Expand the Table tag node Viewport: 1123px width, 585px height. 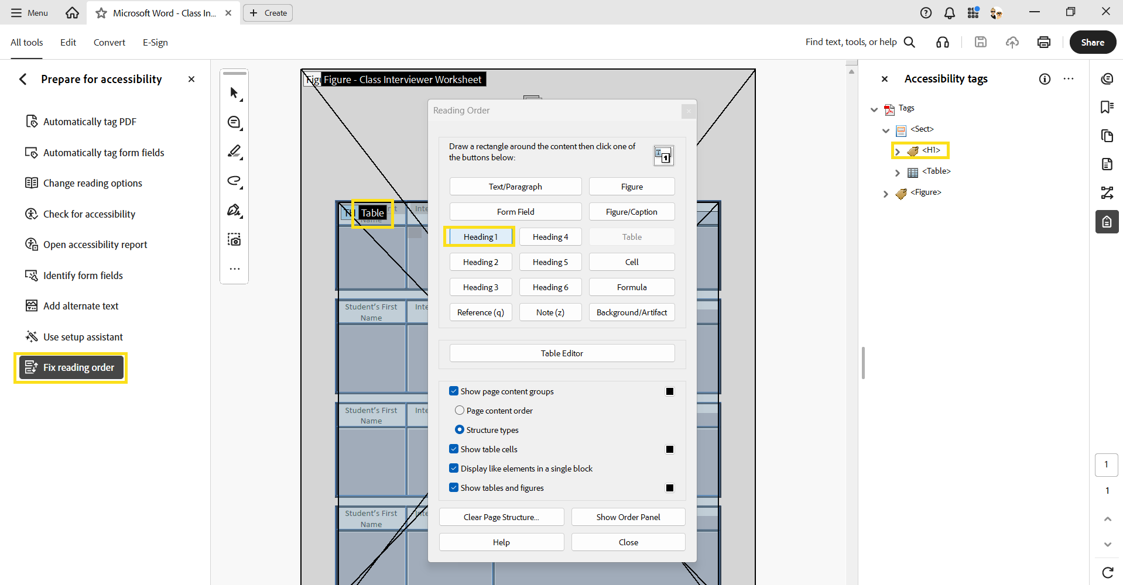[x=898, y=173]
